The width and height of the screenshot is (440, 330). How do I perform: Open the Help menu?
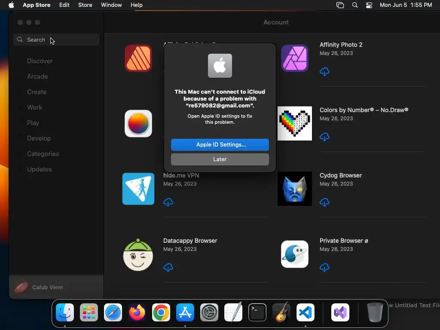(x=136, y=5)
